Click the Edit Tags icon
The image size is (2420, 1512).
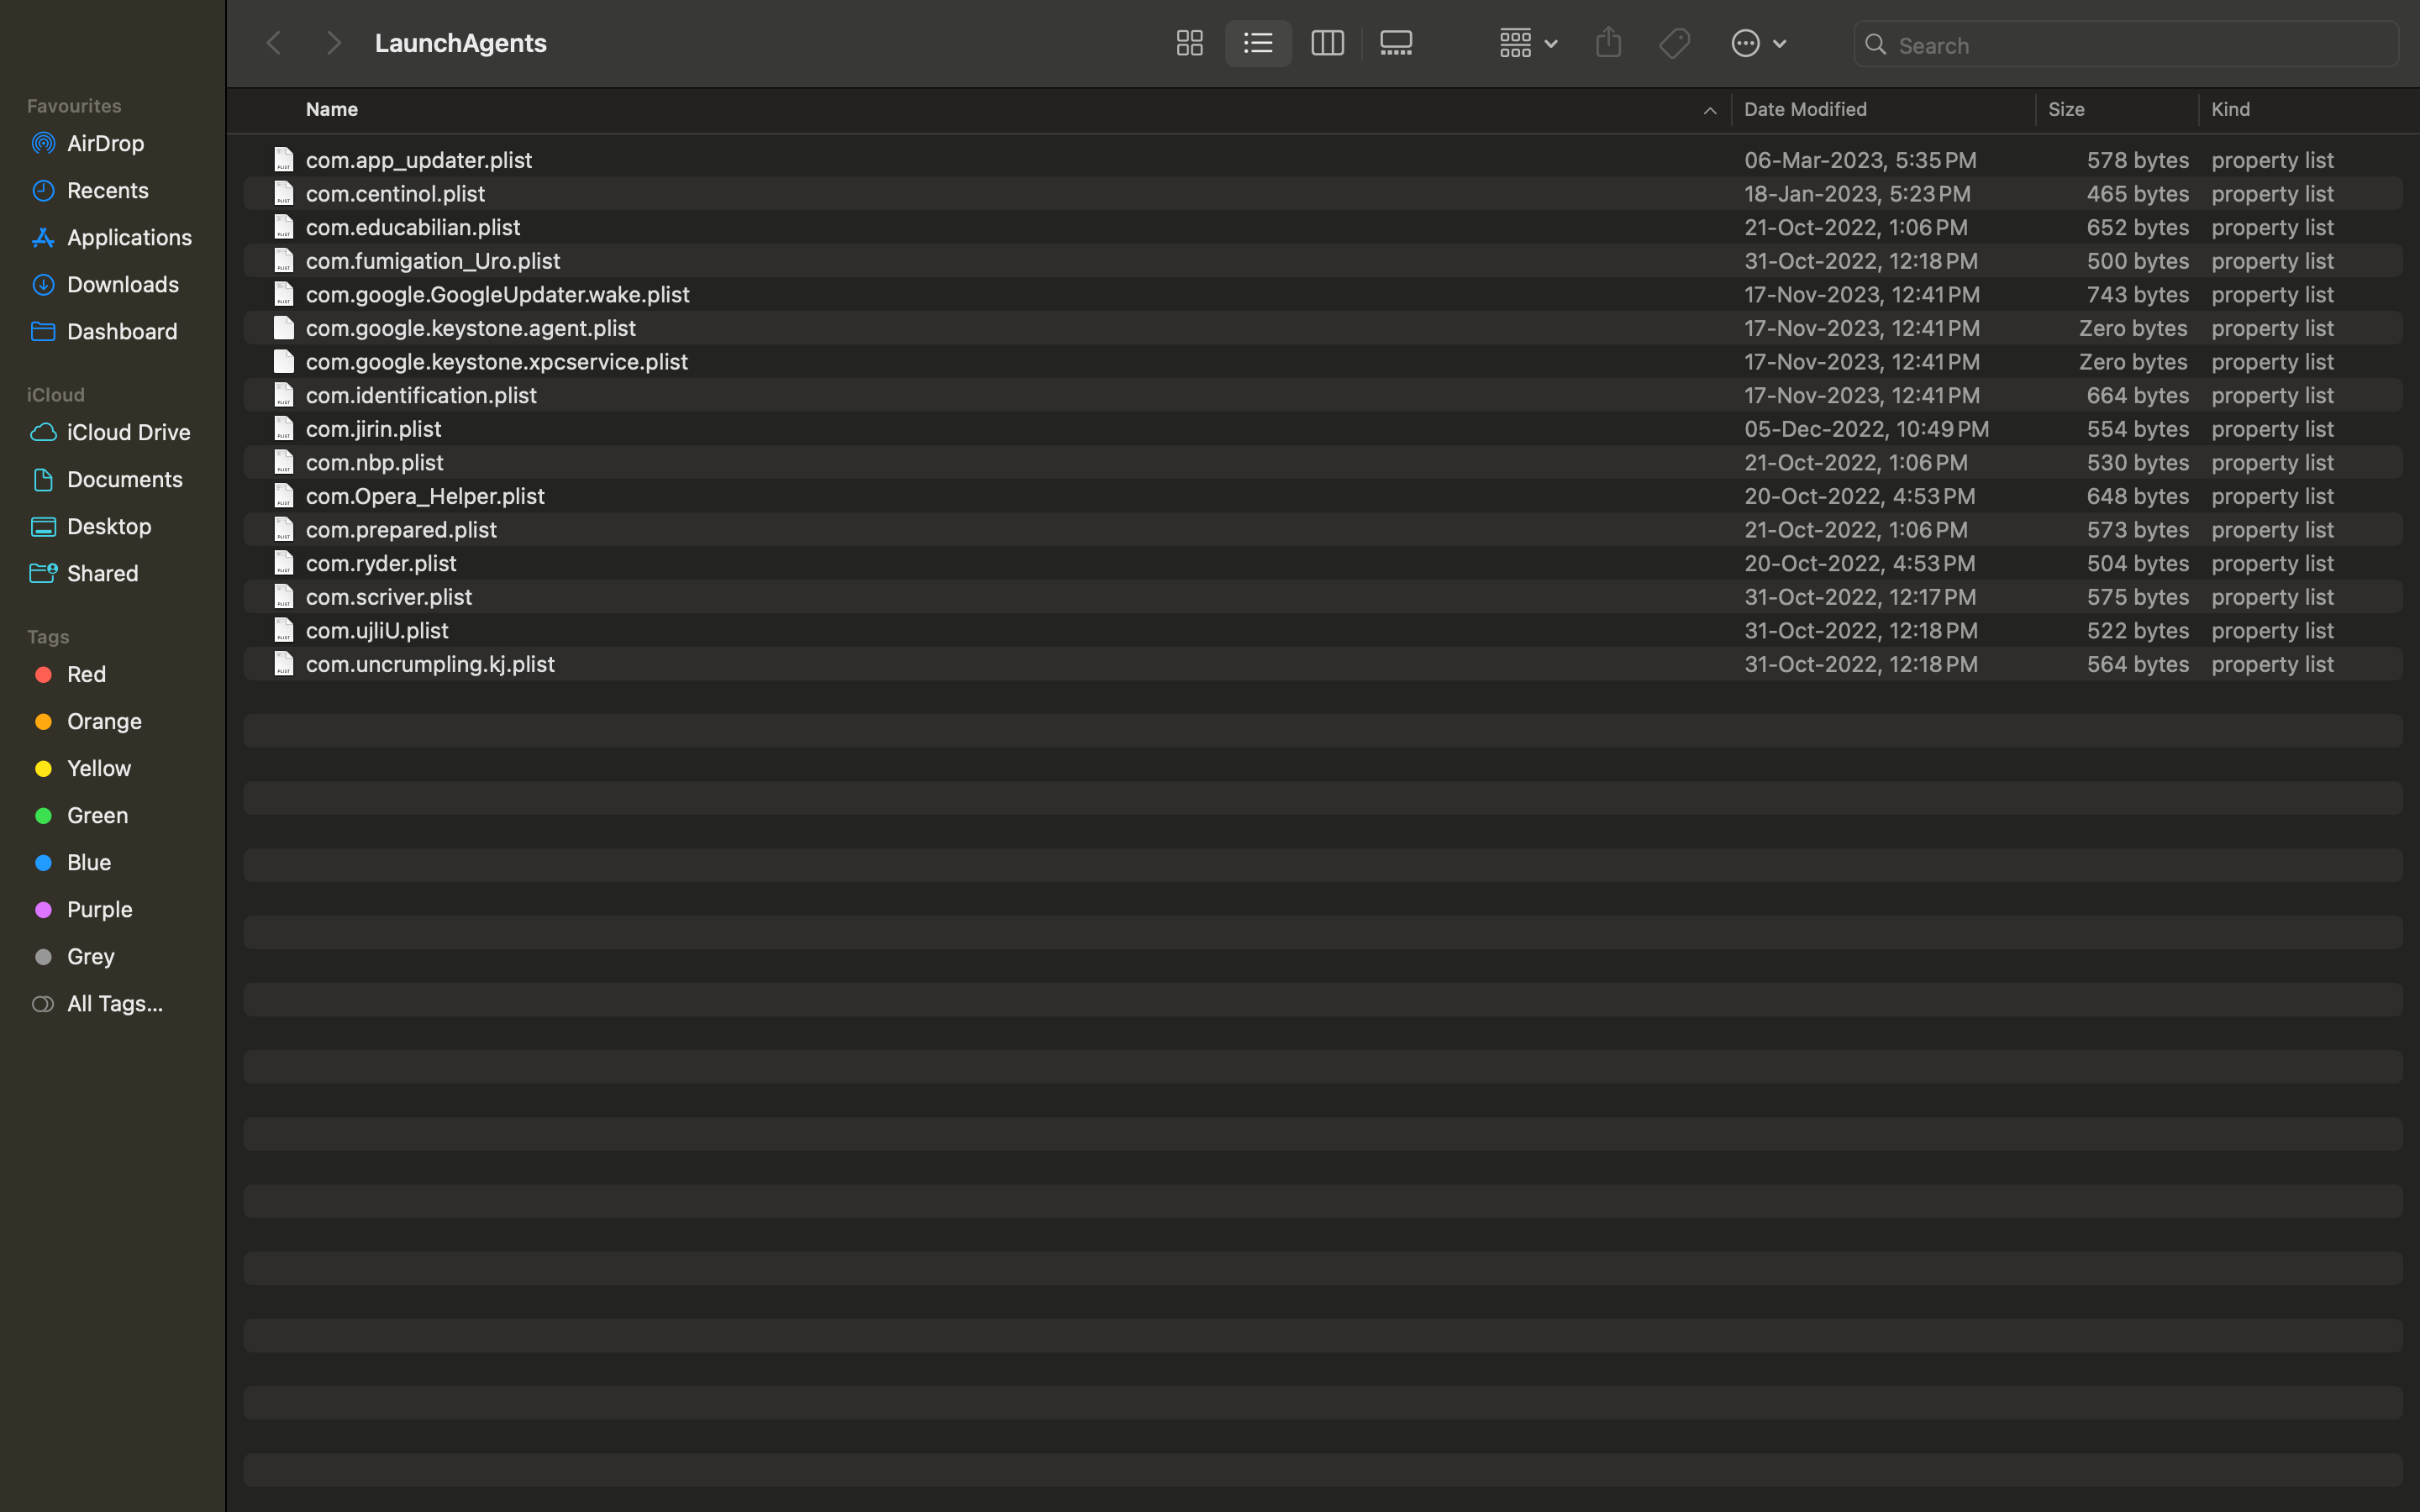(x=1674, y=43)
